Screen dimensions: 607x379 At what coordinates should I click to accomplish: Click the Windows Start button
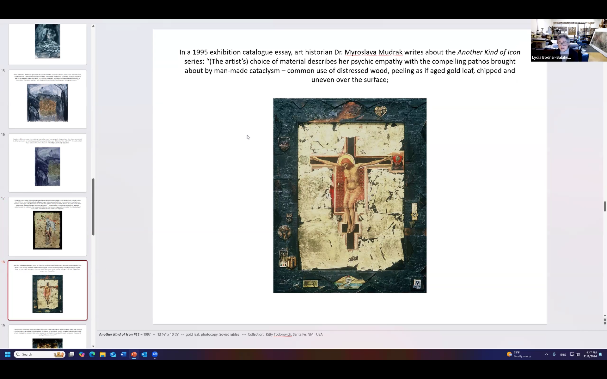[x=8, y=354]
